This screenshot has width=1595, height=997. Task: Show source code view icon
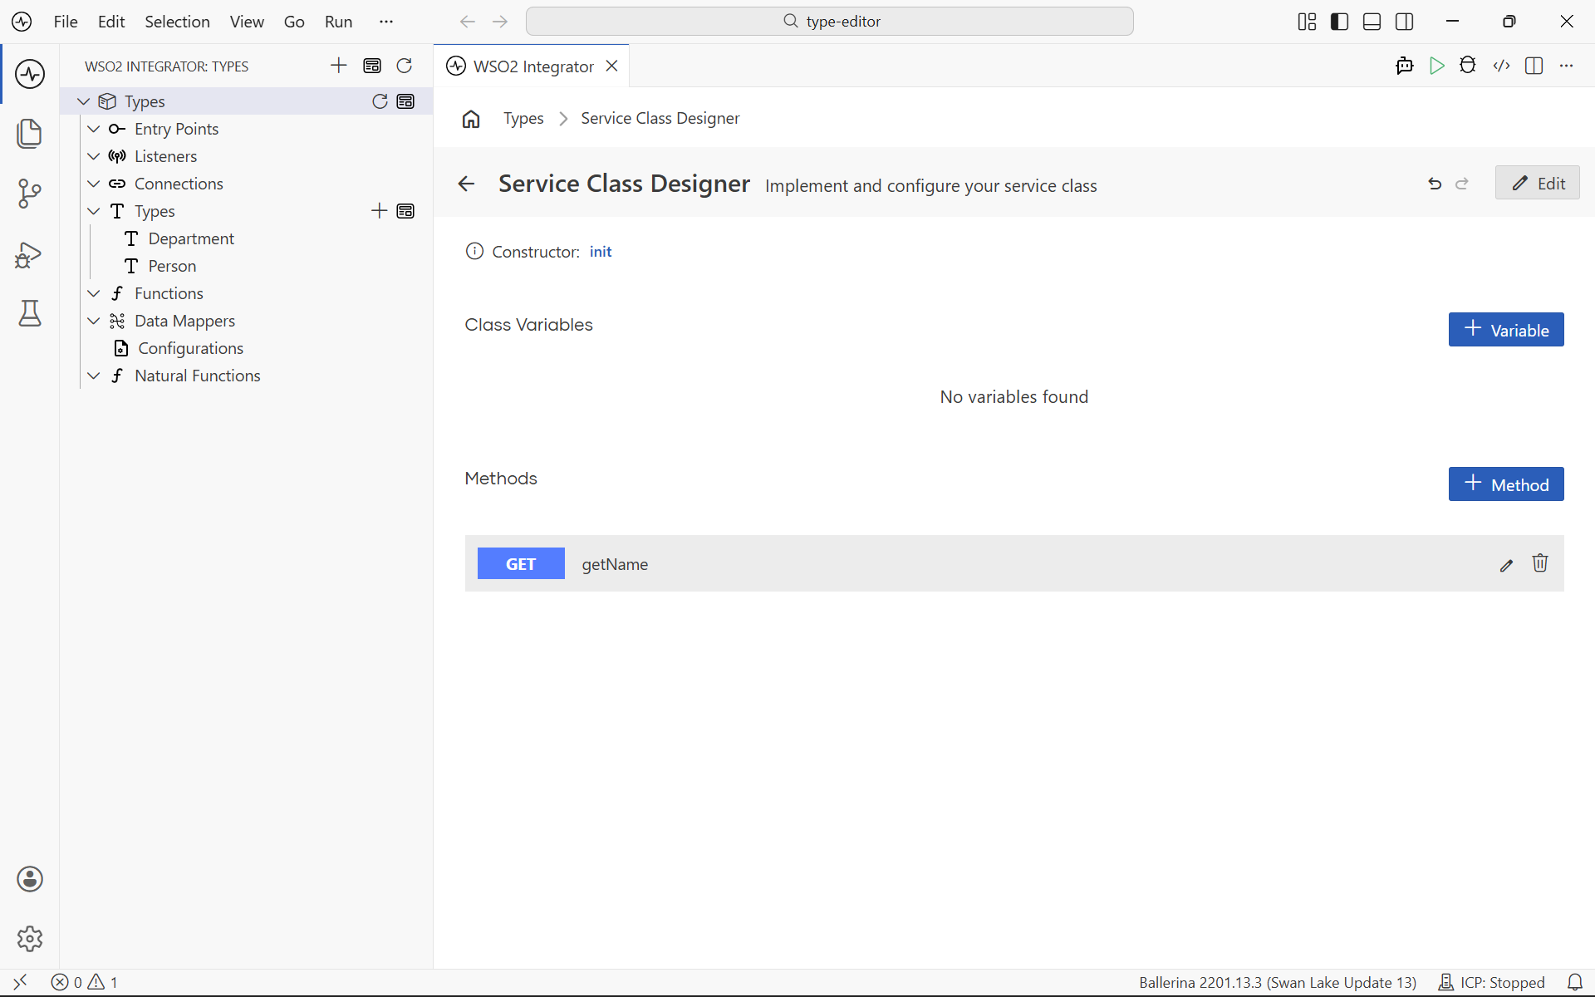click(1502, 66)
